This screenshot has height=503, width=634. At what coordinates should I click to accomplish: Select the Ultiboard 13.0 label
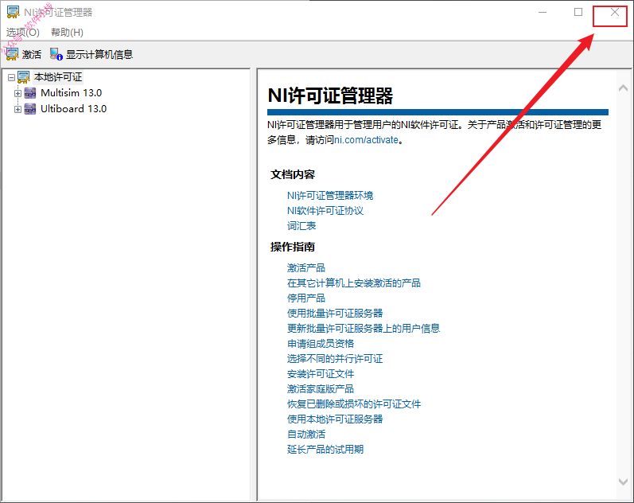click(74, 109)
